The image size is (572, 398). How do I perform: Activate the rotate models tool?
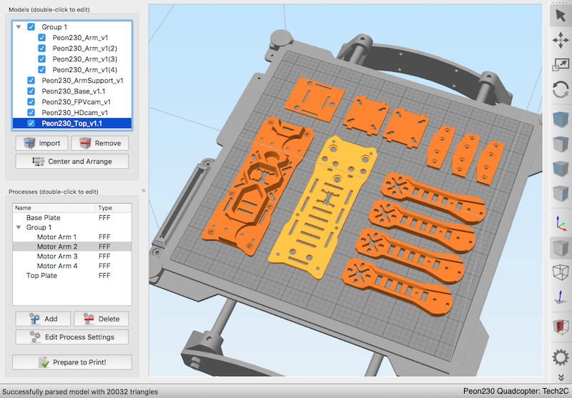tap(561, 89)
